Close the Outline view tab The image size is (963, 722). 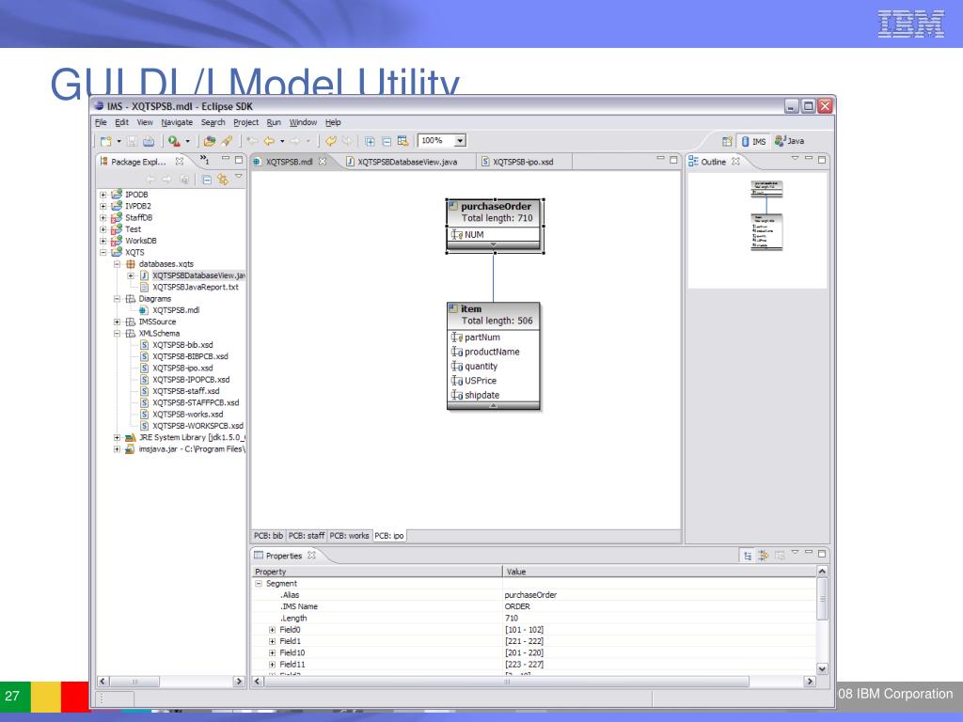[x=735, y=161]
